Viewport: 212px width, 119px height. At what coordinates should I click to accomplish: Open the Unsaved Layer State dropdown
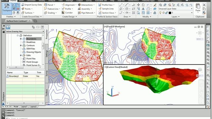click(176, 9)
